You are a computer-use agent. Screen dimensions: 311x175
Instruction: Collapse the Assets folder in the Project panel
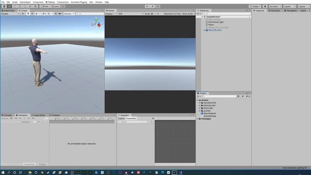pyautogui.click(x=198, y=100)
